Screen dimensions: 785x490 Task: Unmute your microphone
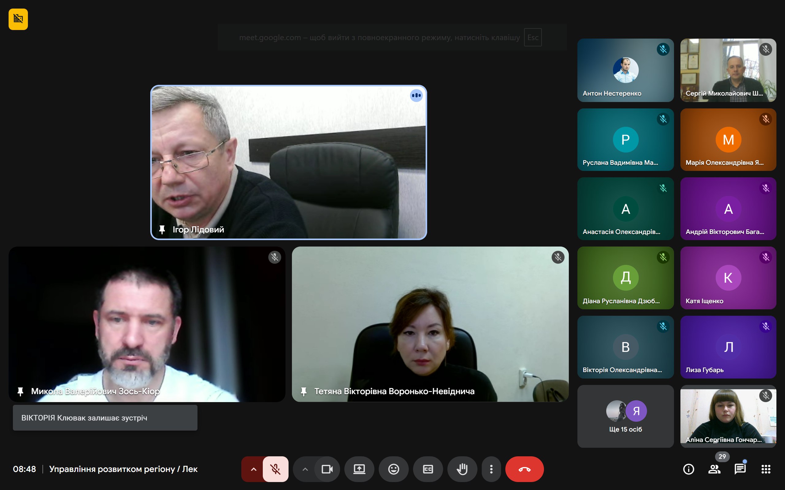[275, 469]
